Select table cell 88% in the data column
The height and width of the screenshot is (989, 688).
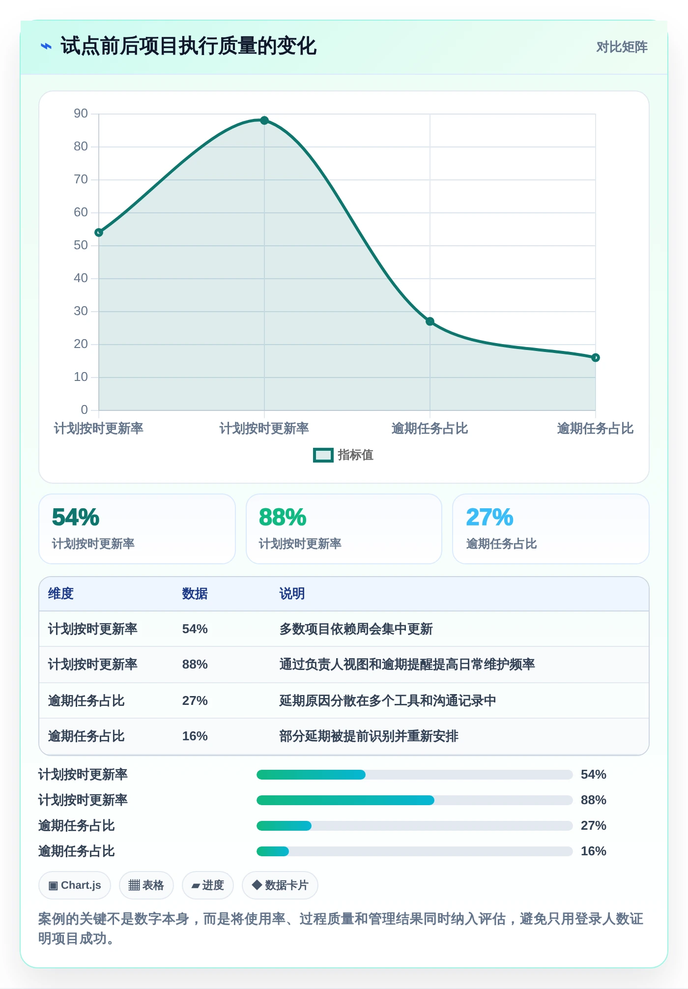(x=195, y=665)
